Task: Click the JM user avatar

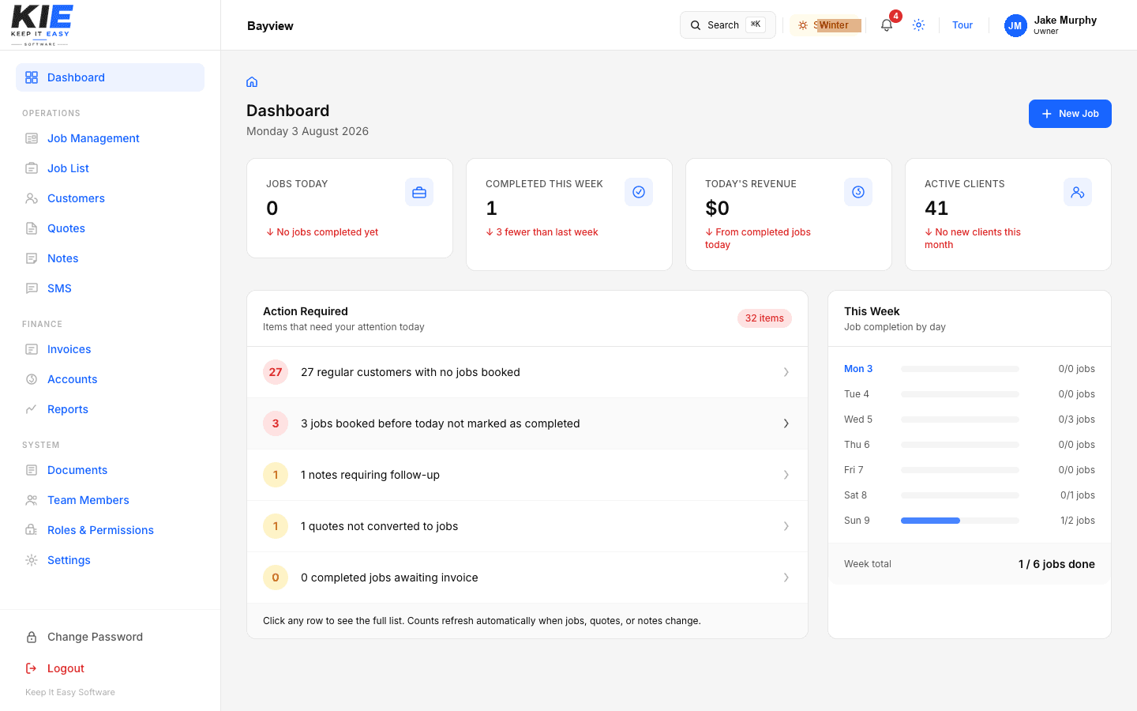Action: (1015, 25)
